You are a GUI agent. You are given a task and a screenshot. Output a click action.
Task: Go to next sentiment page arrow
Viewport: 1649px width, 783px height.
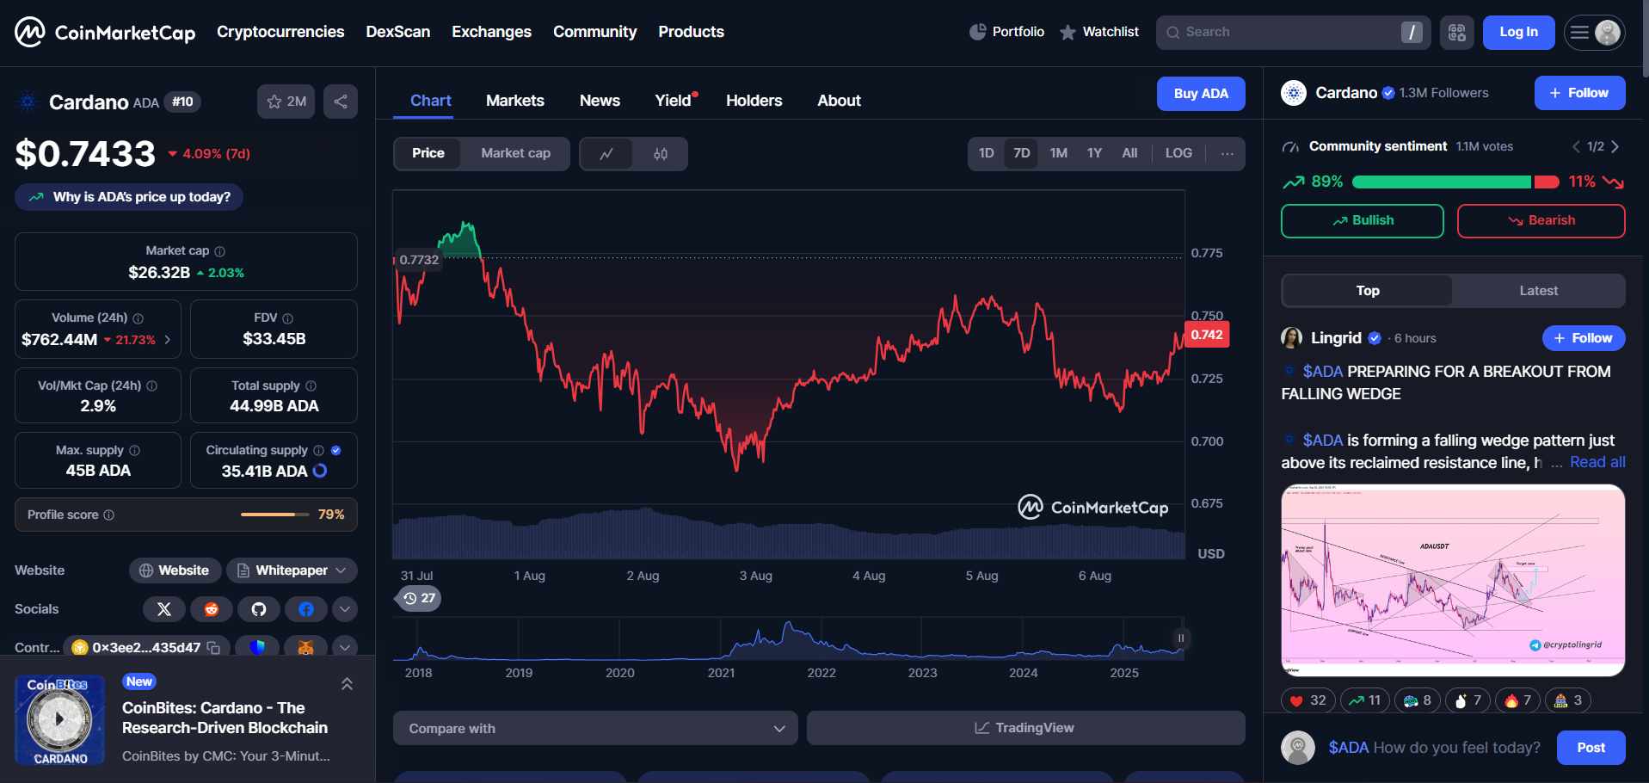coord(1615,147)
